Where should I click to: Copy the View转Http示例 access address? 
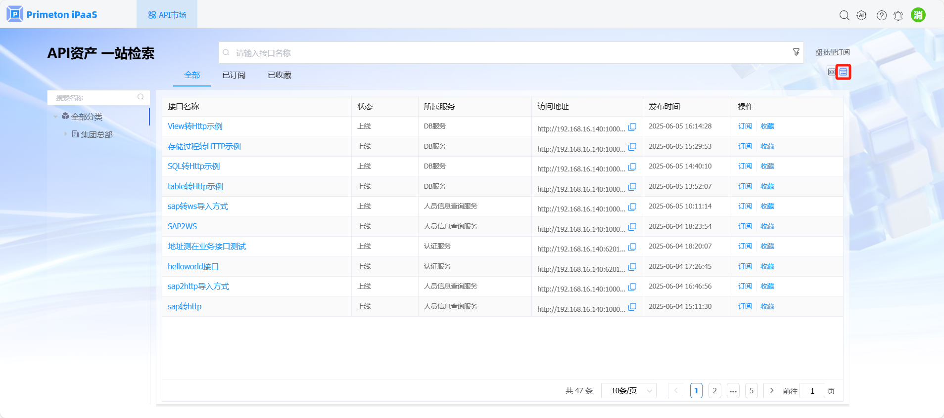point(632,127)
